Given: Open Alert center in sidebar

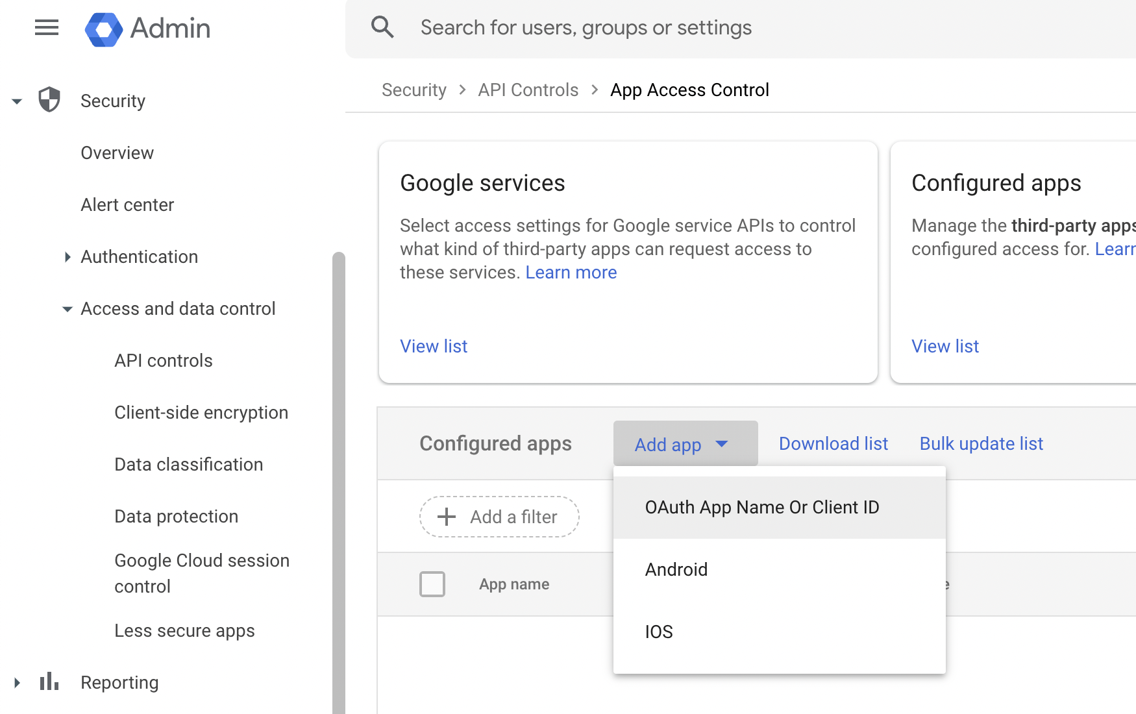Looking at the screenshot, I should (127, 205).
